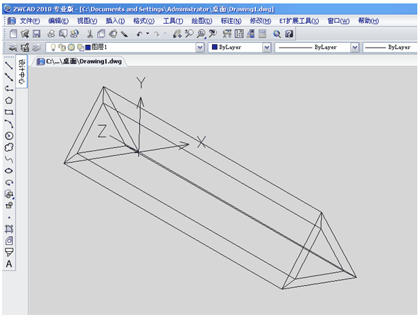Image resolution: width=420 pixels, height=317 pixels.
Task: Select the Polygon draw tool
Action: tap(9, 100)
